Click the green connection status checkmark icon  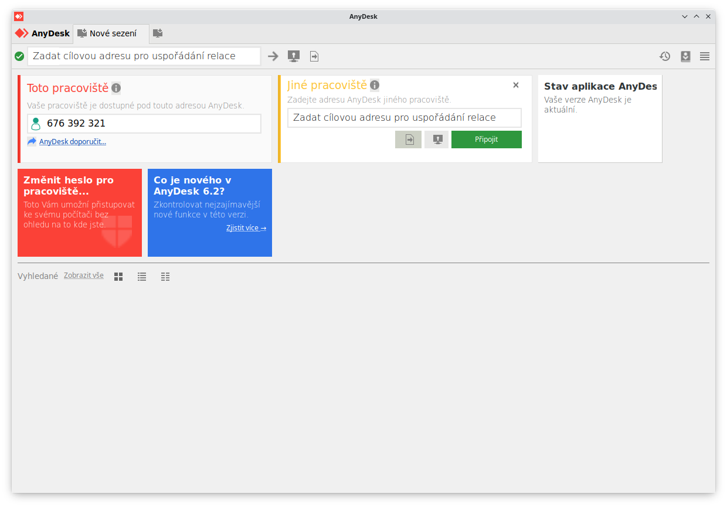coord(19,56)
